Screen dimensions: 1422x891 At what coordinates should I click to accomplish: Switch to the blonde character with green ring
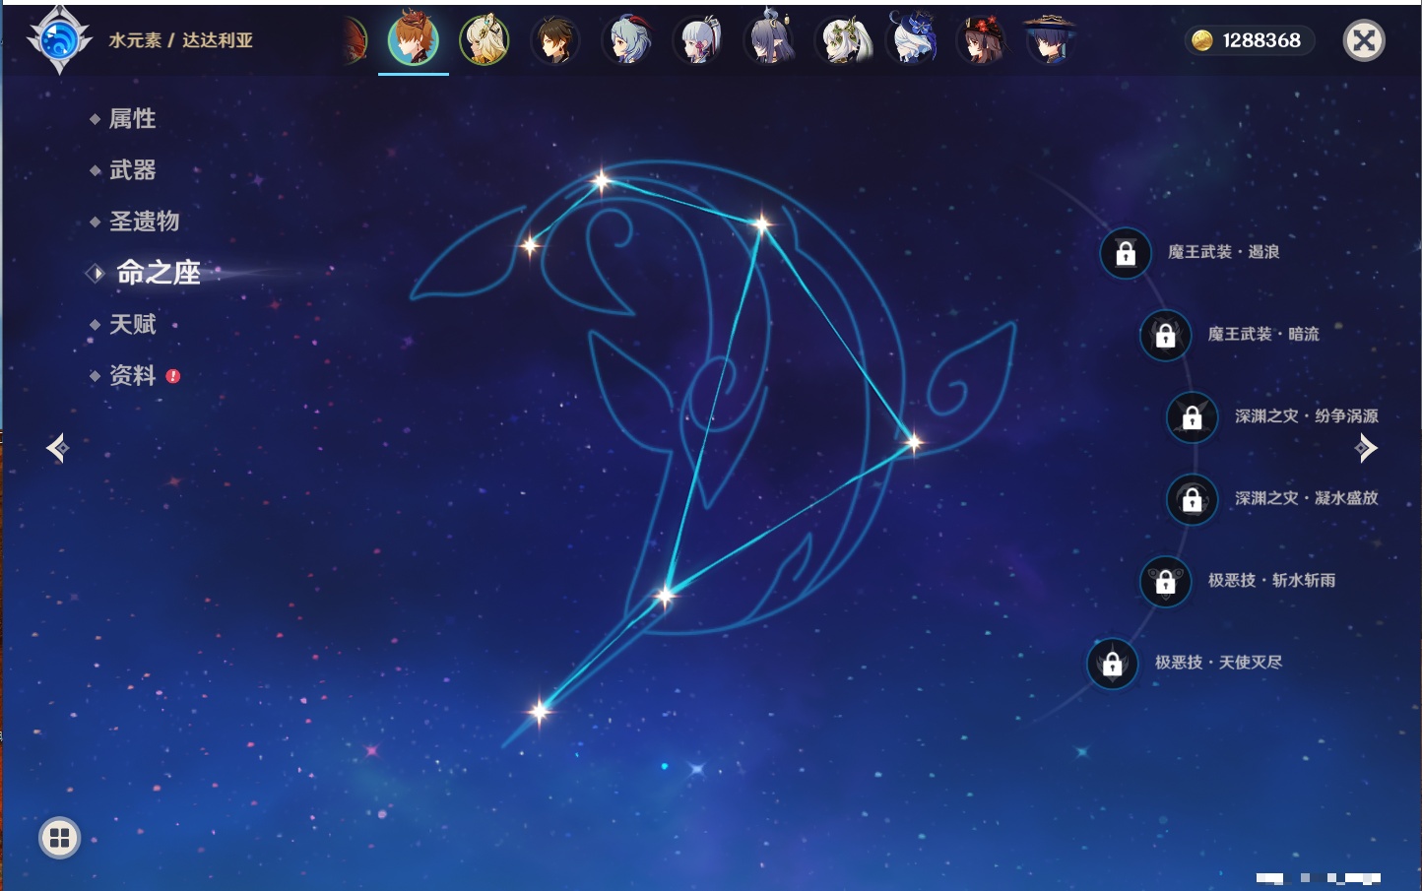tap(485, 40)
